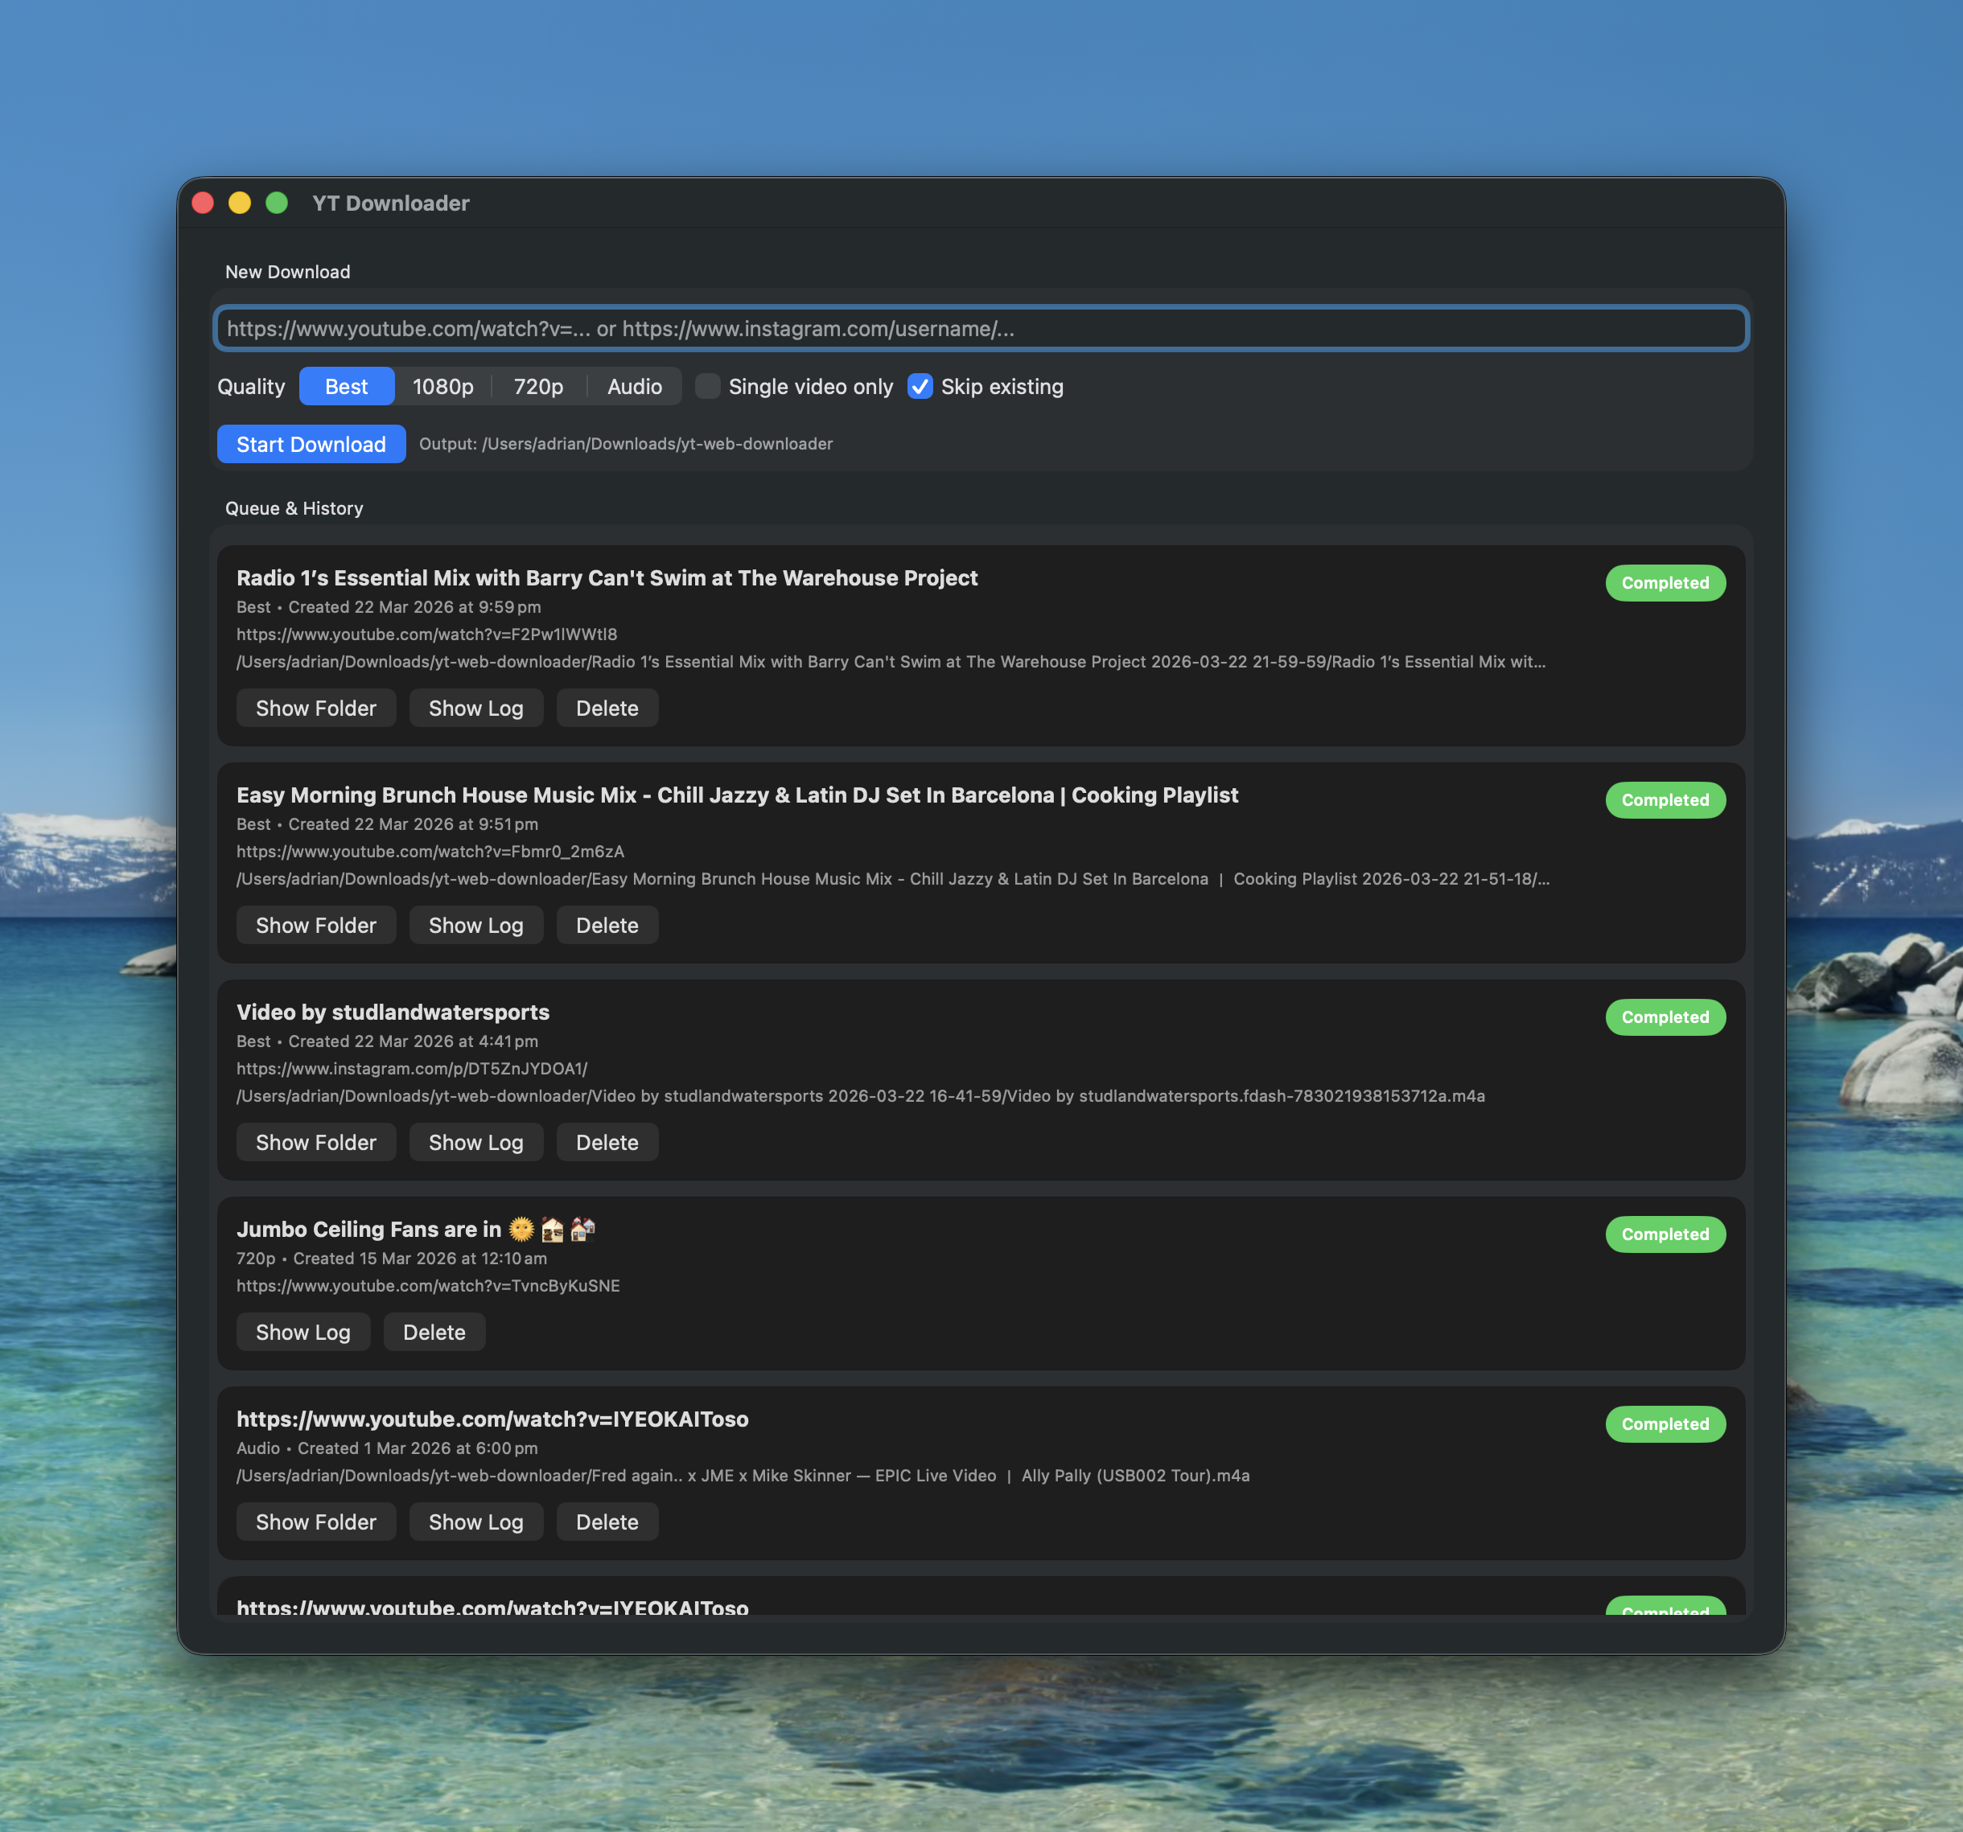
Task: Show Folder for the Fred again download
Action: [x=316, y=1521]
